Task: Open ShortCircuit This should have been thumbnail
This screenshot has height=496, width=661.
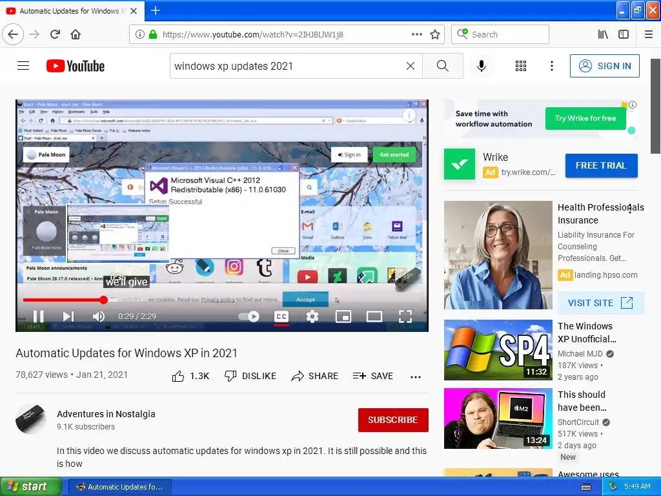Action: (498, 418)
